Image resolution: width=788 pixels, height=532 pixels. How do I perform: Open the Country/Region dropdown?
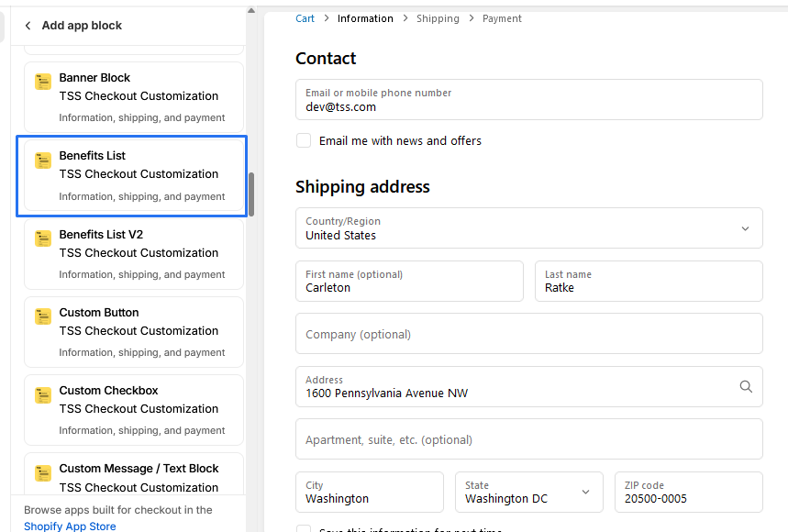(528, 228)
